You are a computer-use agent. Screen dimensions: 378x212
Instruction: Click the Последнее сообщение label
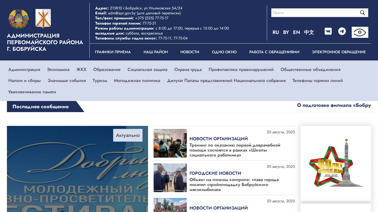(x=40, y=107)
